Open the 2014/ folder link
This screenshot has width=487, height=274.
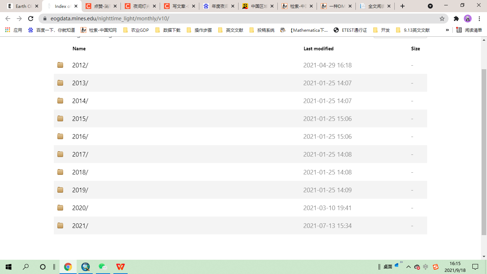(x=80, y=101)
